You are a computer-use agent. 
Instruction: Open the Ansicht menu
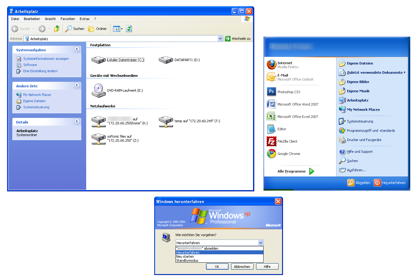50,19
